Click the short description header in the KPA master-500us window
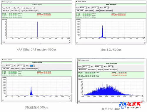147x112 pixels. tap(37, 5)
